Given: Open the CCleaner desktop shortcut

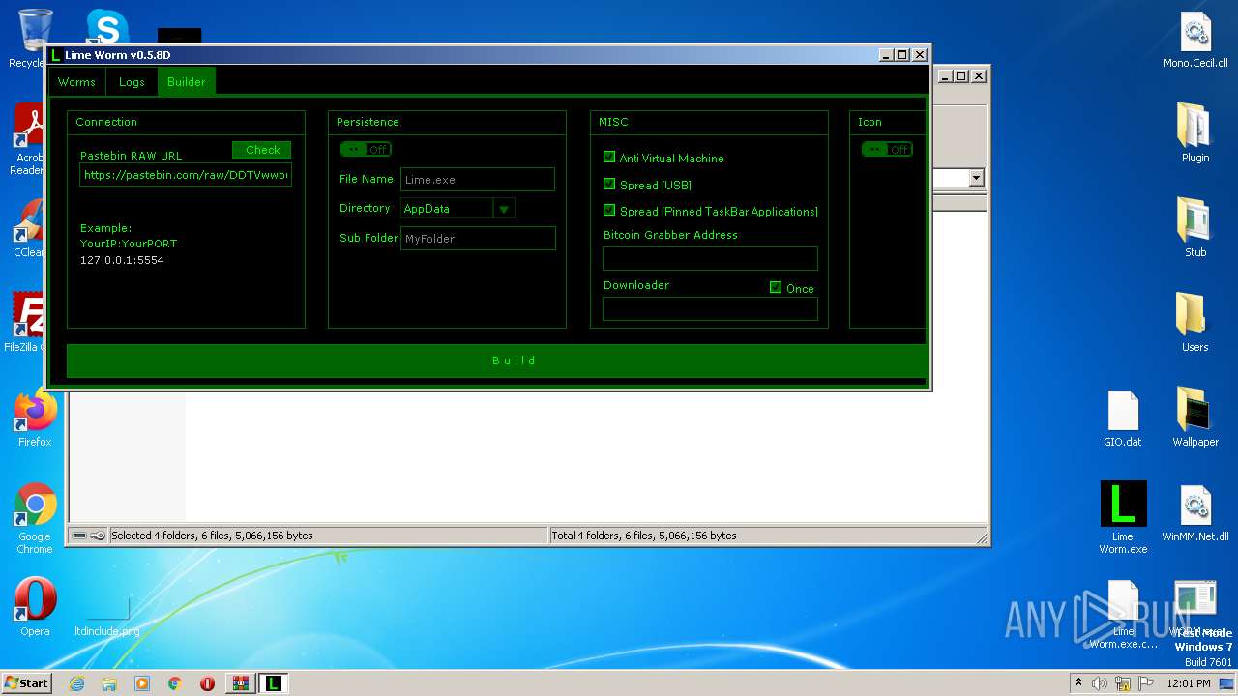Looking at the screenshot, I should (29, 228).
